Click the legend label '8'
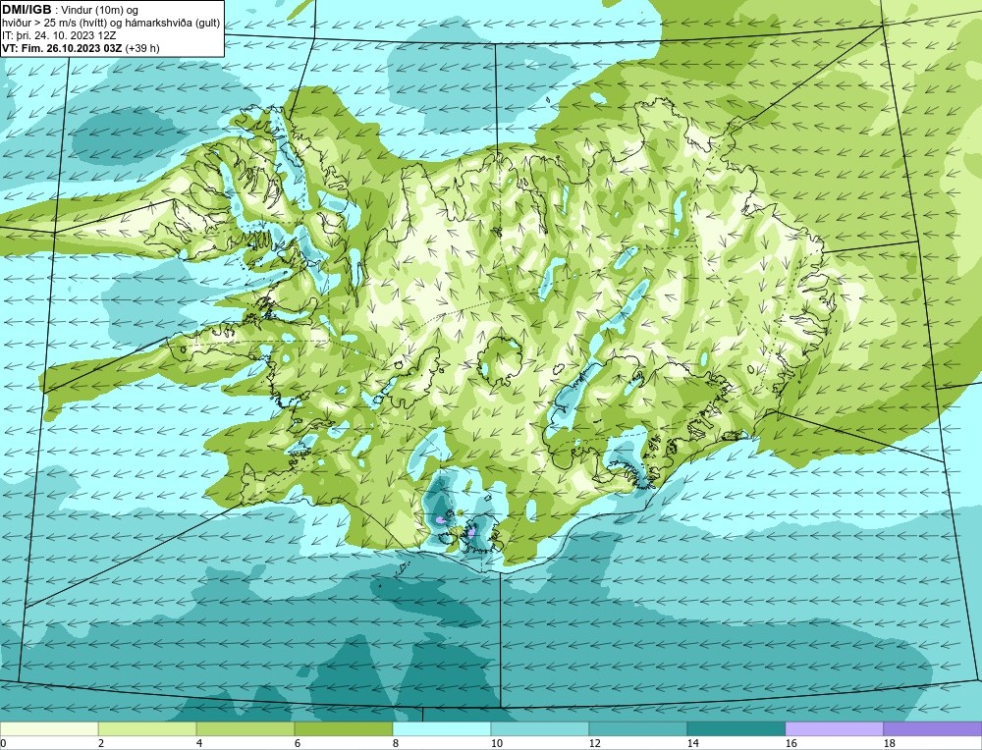This screenshot has height=750, width=982. pyautogui.click(x=395, y=743)
